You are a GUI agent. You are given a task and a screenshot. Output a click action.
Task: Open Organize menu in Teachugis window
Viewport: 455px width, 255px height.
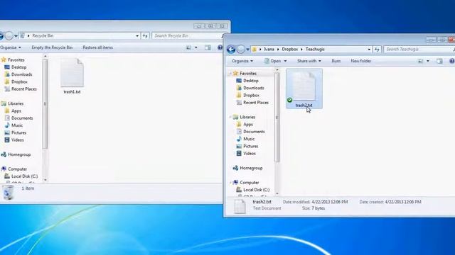[242, 61]
